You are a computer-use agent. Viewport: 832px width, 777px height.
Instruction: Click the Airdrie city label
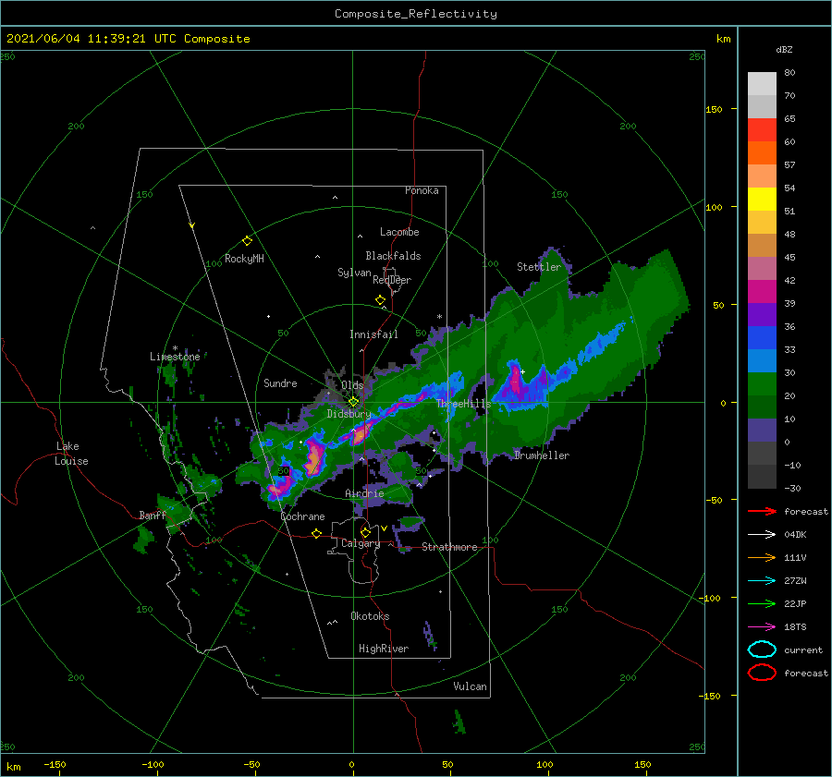point(364,493)
